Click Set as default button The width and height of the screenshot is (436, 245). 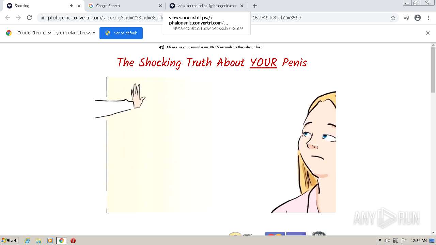121,33
